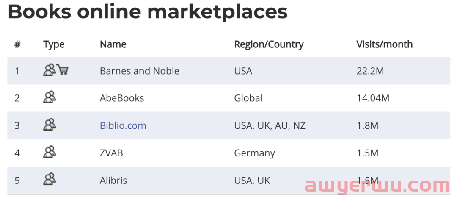Select the Type column header
Viewport: 457px width, 200px height.
pos(54,44)
